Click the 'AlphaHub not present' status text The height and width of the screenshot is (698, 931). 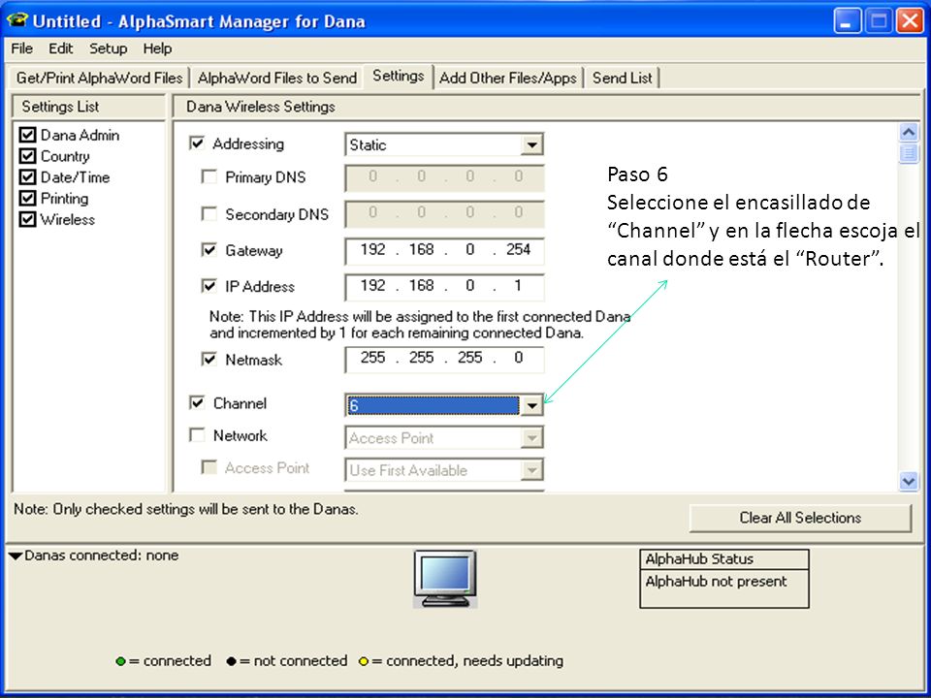(716, 582)
